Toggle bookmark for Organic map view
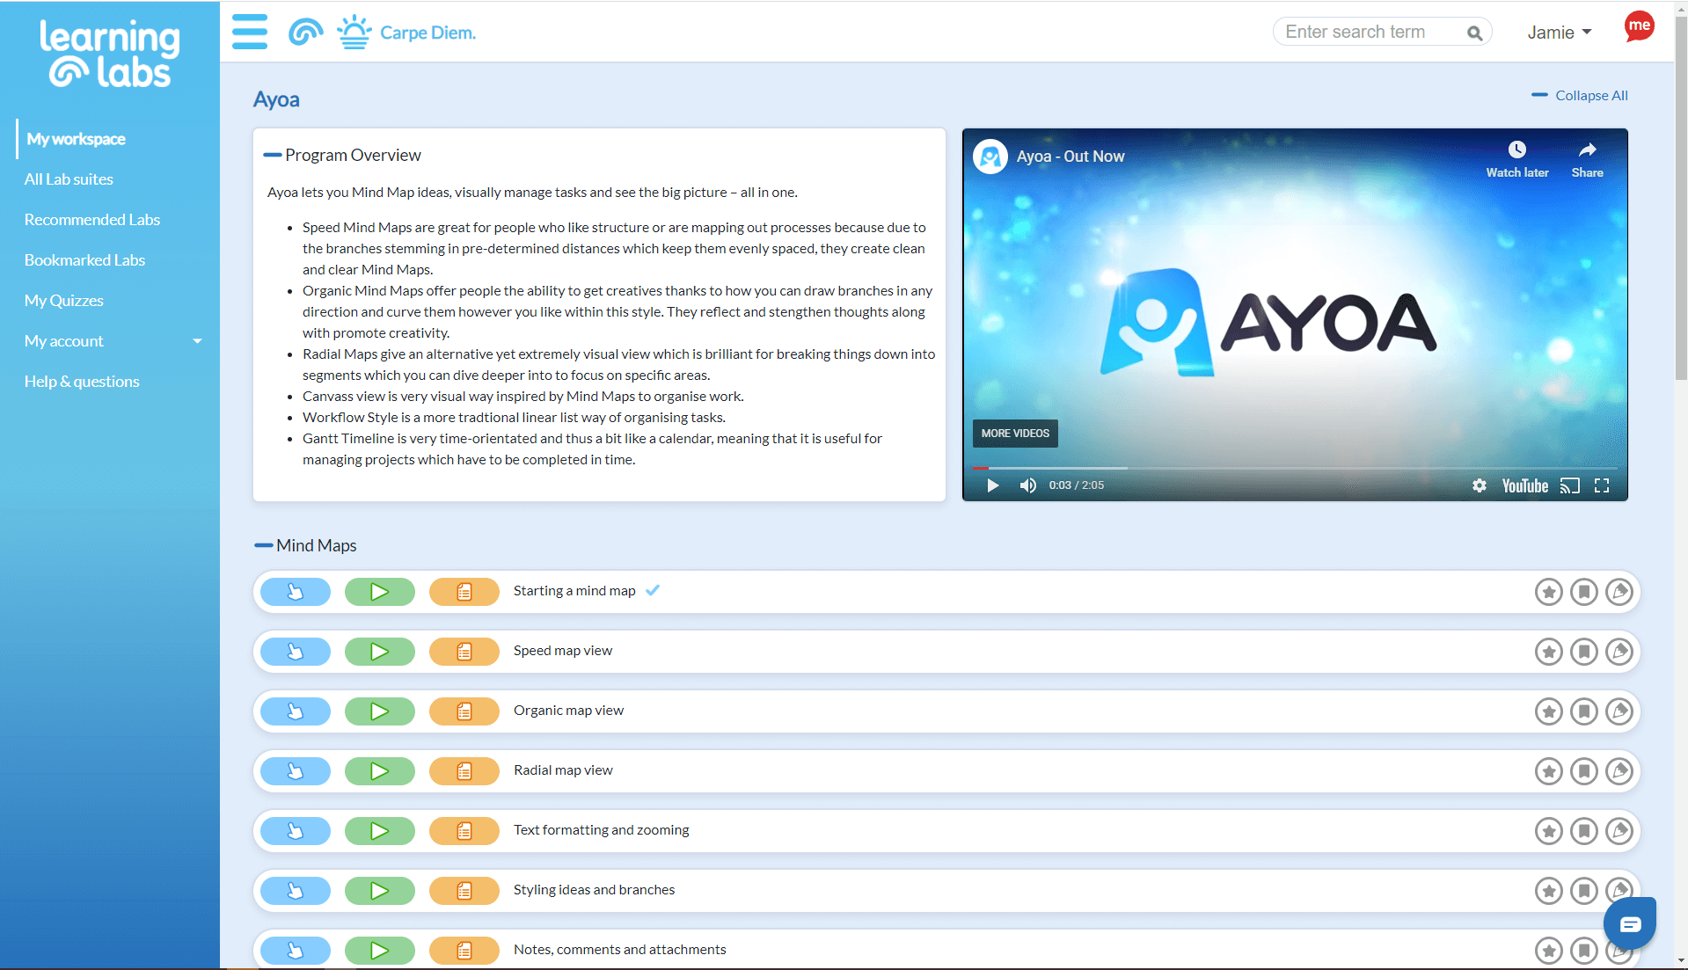This screenshot has width=1688, height=970. (1584, 711)
